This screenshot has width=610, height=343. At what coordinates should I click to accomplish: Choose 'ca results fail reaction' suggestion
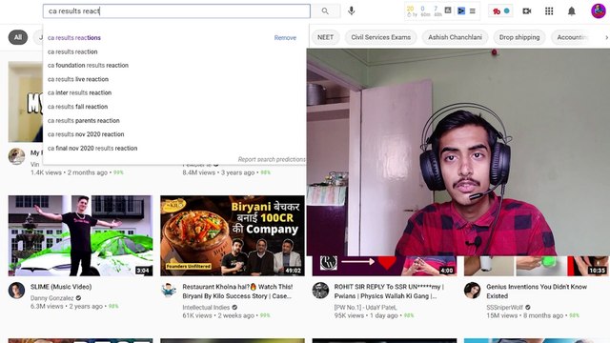coord(77,107)
